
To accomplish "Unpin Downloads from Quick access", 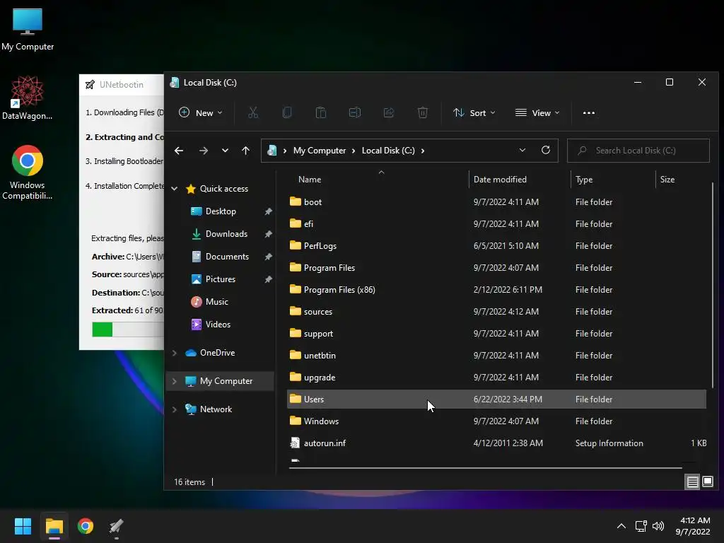I will [268, 234].
